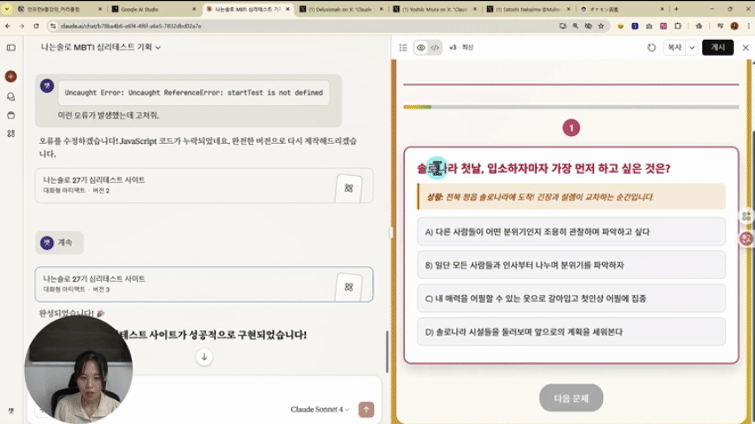Open the artifacts icon in the sidebar
This screenshot has width=755, height=424.
11,133
